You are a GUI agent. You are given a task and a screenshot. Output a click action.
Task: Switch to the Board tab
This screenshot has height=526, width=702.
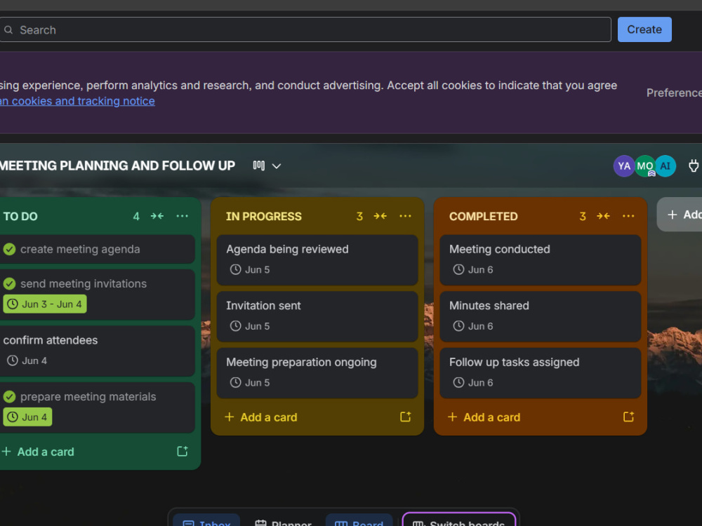click(x=359, y=521)
